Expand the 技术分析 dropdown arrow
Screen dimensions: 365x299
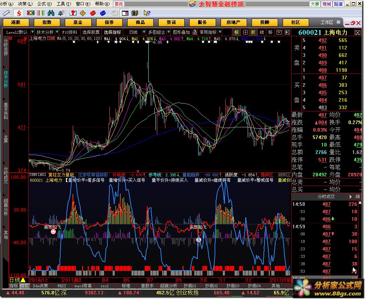point(57,32)
